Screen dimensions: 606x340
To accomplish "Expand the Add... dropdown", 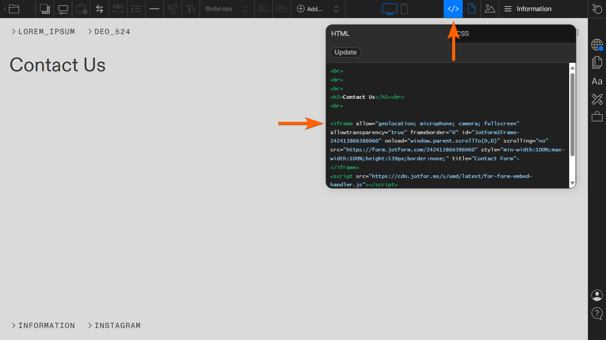I will (x=318, y=9).
